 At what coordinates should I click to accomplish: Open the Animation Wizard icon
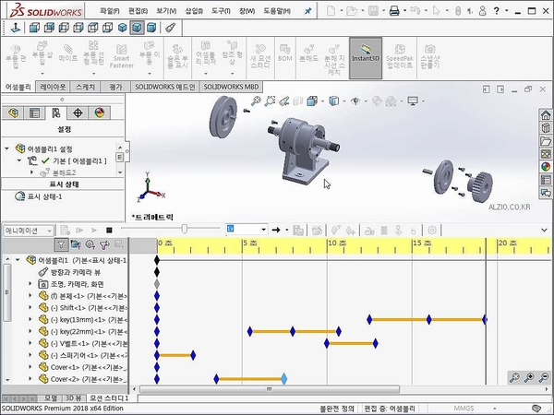(317, 231)
